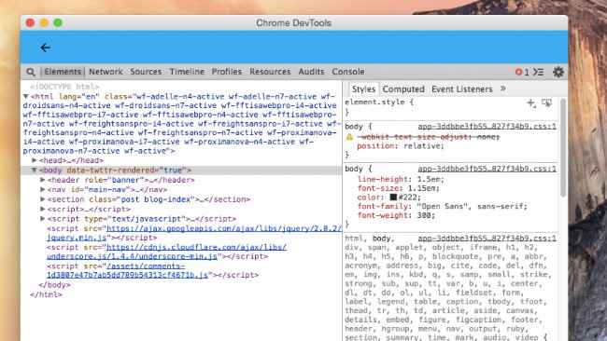Image resolution: width=607 pixels, height=341 pixels.
Task: Open css source link of second body rule
Action: click(487, 169)
